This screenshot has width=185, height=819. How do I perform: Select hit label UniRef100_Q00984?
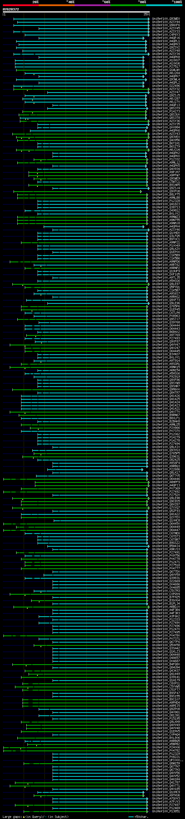[x=166, y=128]
